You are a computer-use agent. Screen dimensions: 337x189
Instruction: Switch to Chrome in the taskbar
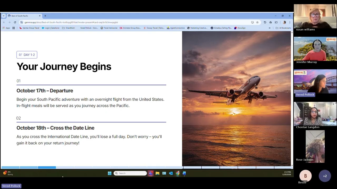(178, 173)
